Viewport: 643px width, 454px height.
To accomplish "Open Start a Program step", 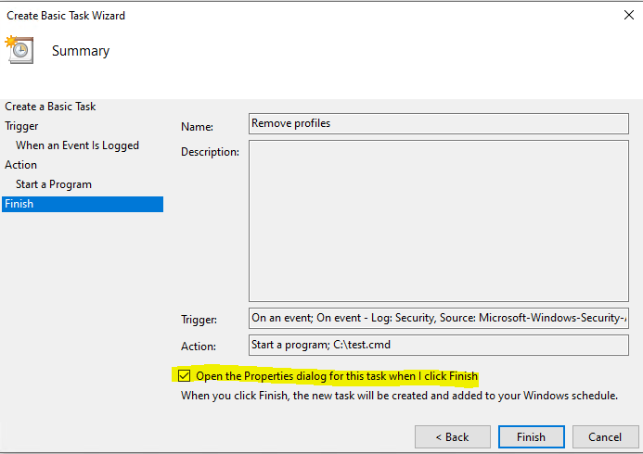I will pyautogui.click(x=53, y=184).
